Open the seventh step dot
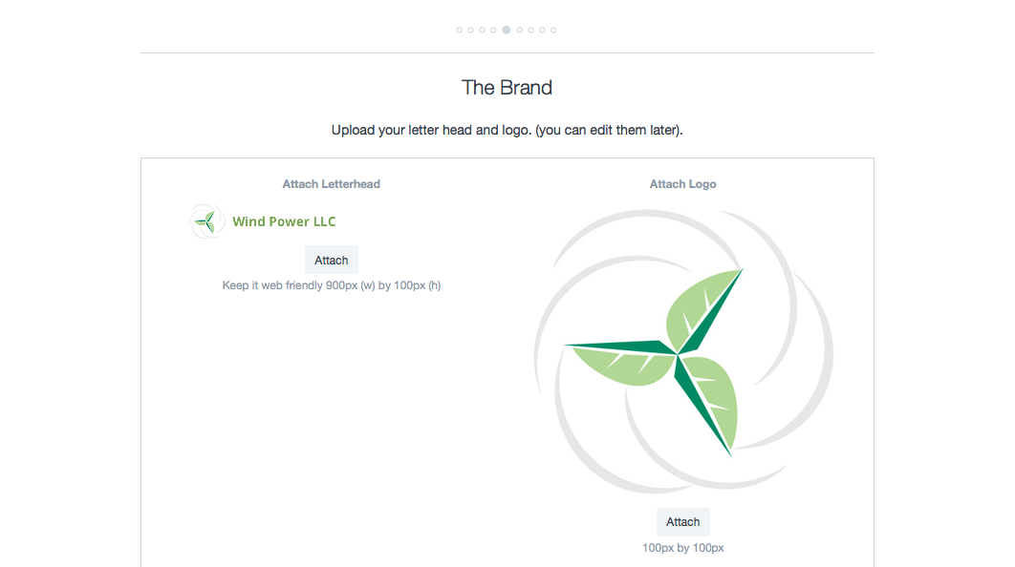Screen dimensions: 1015x567 pos(530,31)
